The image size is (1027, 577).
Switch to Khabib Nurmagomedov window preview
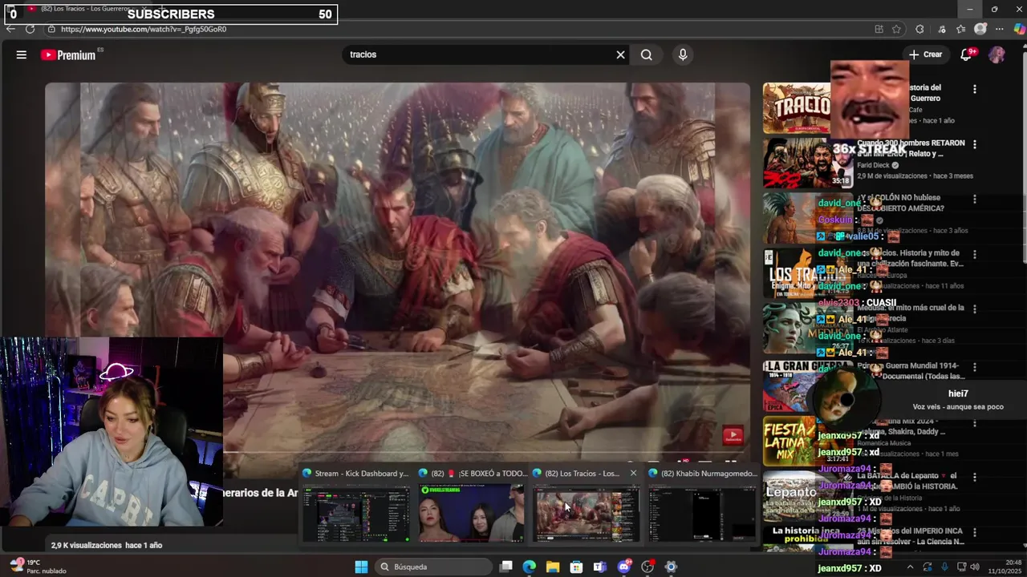702,505
